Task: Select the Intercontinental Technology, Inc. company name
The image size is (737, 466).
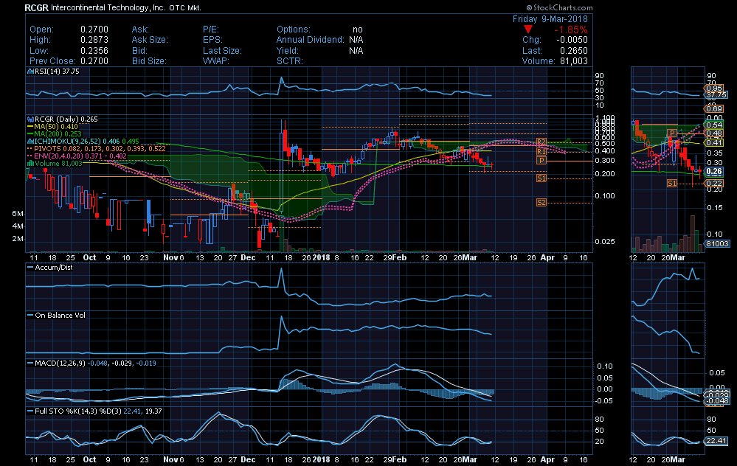Action: click(x=108, y=7)
